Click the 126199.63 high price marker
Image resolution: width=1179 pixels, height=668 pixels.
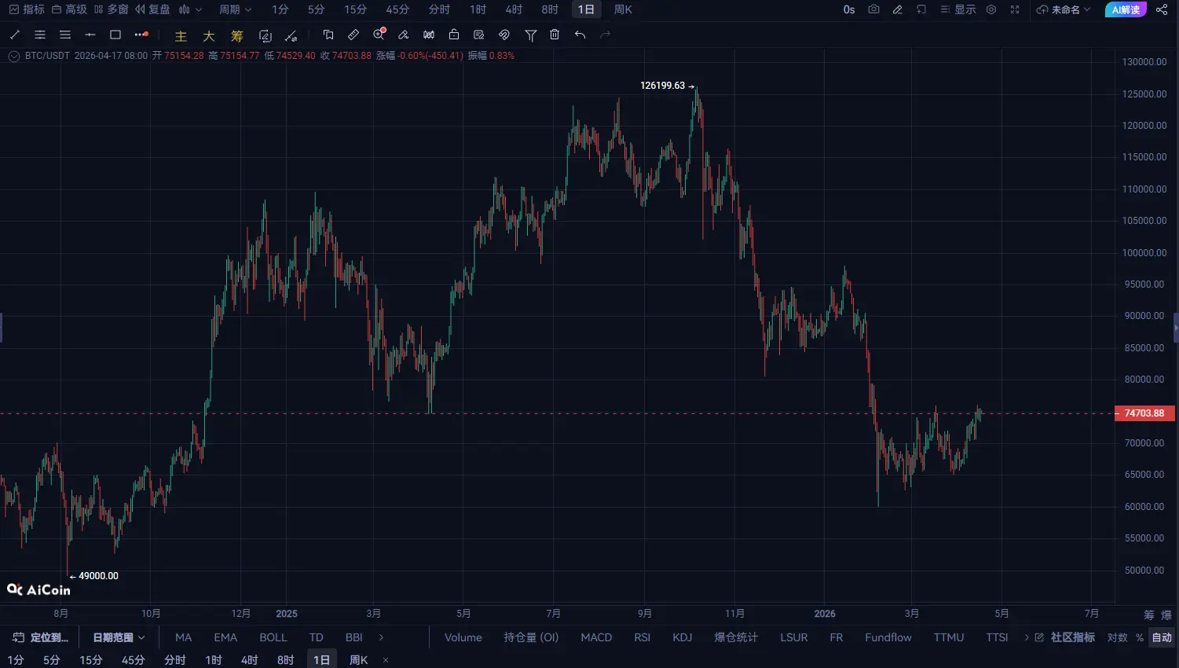tap(667, 86)
